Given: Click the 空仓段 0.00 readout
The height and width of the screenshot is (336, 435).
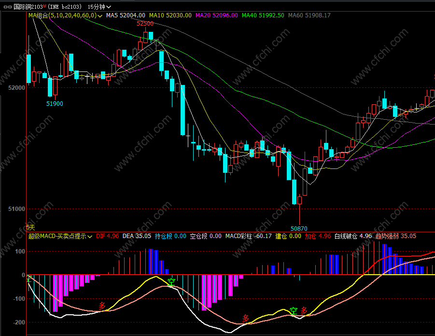Looking at the screenshot, I should pos(206,236).
